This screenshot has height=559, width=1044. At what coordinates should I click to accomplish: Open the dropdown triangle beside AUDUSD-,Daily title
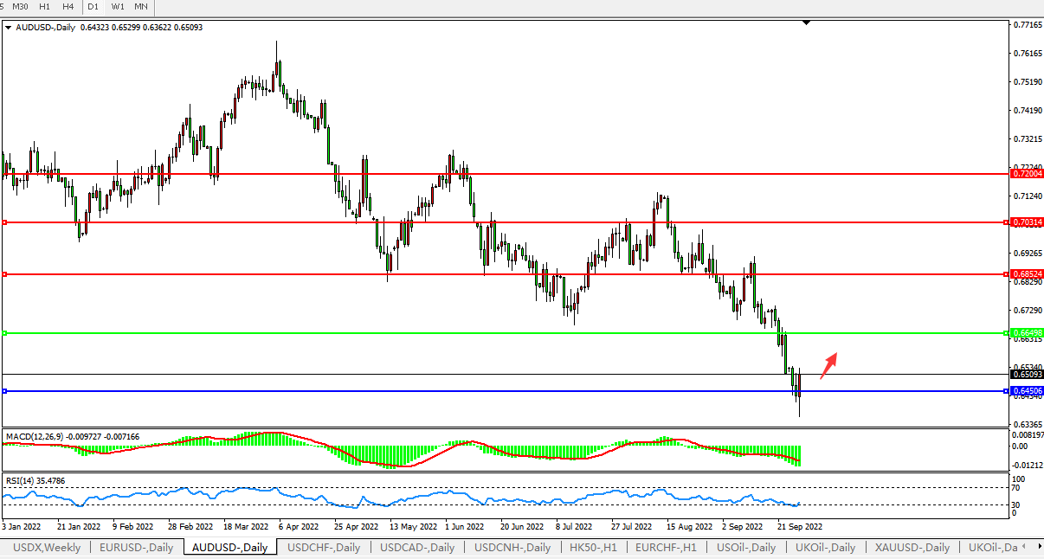pos(9,28)
